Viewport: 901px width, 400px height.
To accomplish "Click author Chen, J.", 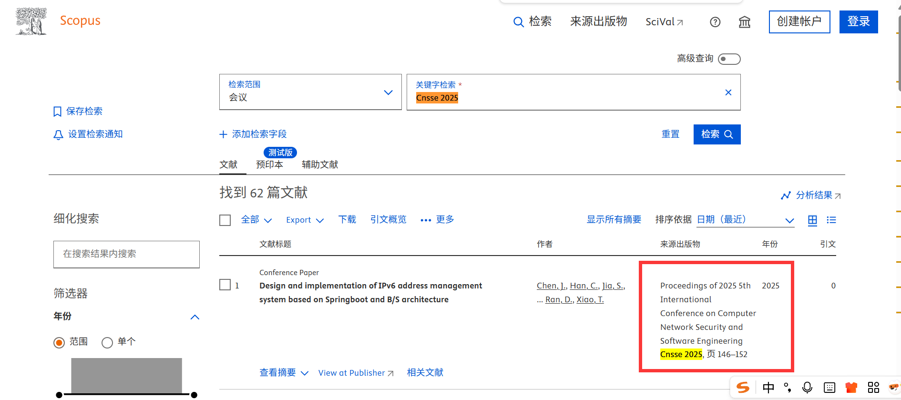I will (552, 286).
